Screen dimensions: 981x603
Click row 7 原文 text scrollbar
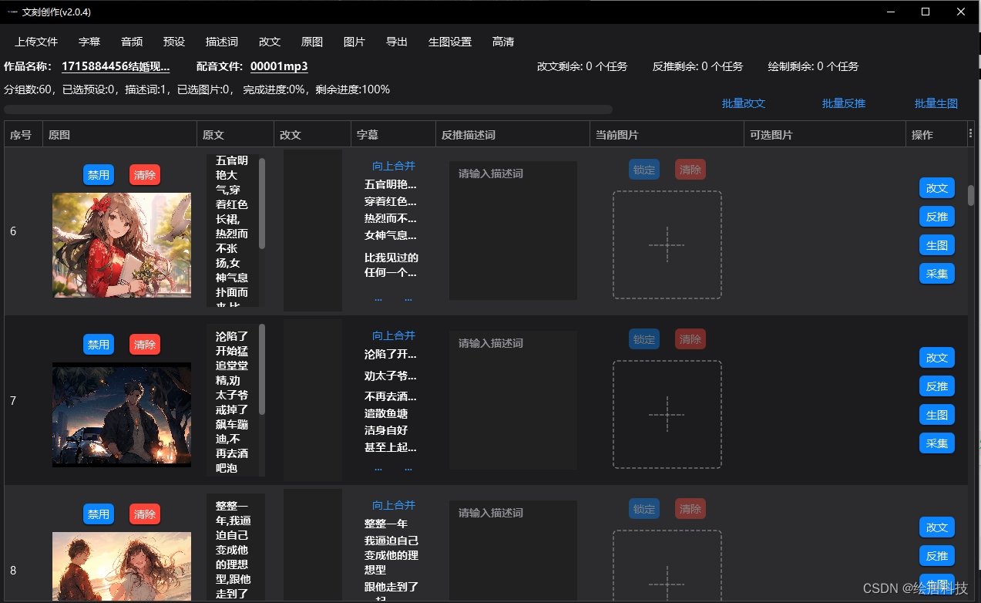tap(262, 369)
